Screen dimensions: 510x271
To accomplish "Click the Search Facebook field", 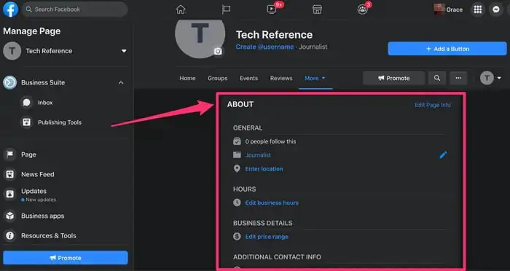I will (x=75, y=9).
